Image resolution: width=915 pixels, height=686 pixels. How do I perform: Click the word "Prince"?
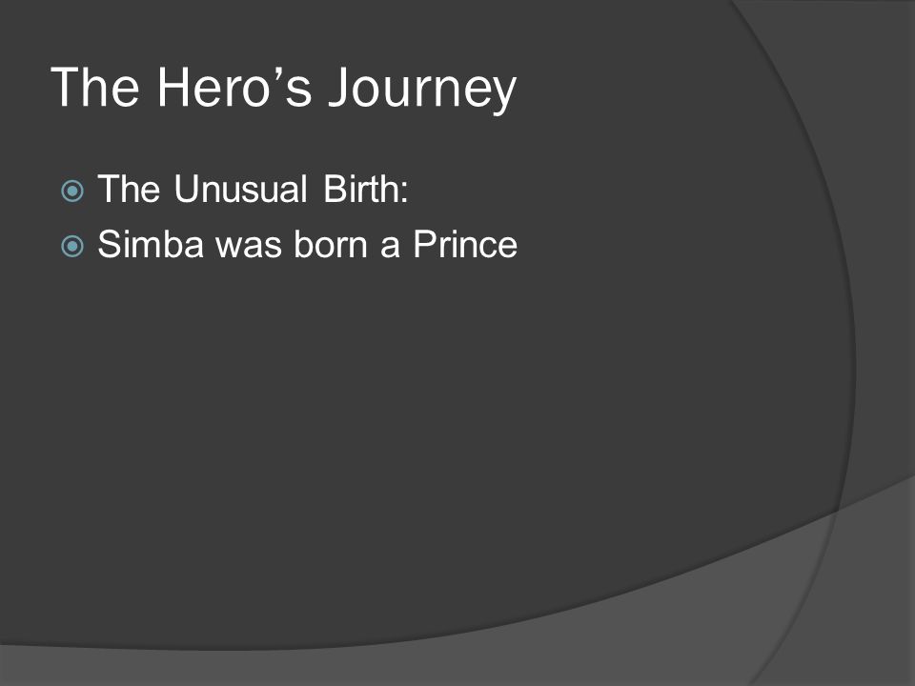click(x=465, y=244)
